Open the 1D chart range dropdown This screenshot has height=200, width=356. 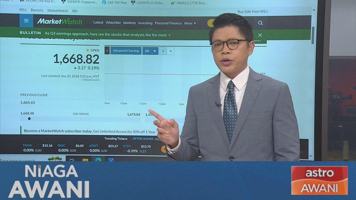point(150,51)
